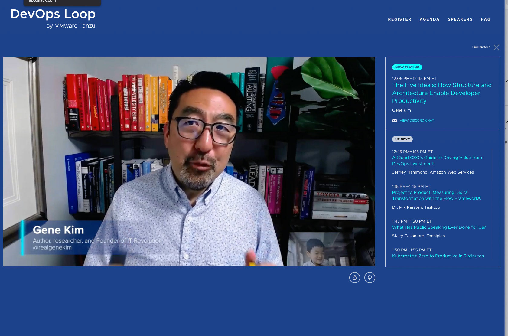Screen dimensions: 508x336
Task: Click the 12:05 PM–12:45 PM ET time
Action: point(414,78)
